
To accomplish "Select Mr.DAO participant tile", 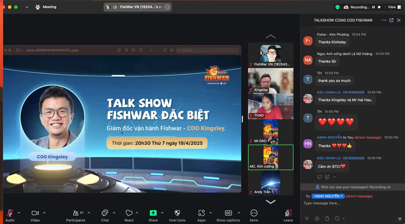I will coord(271,132).
